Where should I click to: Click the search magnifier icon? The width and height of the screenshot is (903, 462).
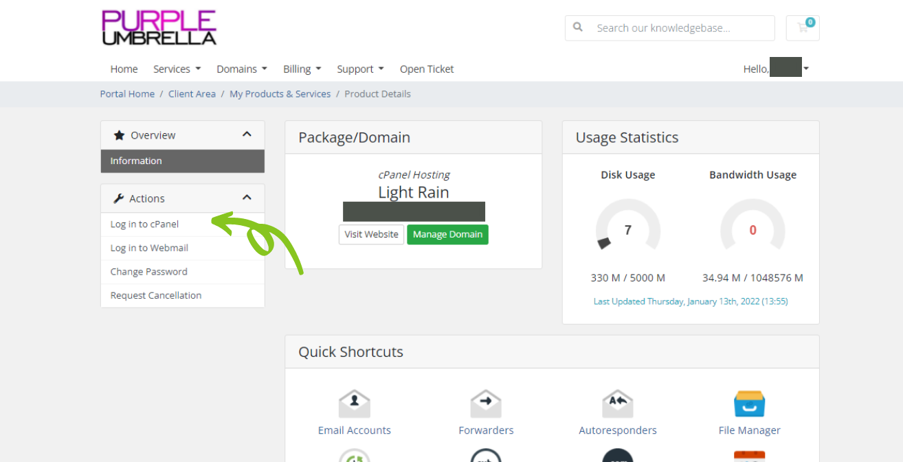578,27
